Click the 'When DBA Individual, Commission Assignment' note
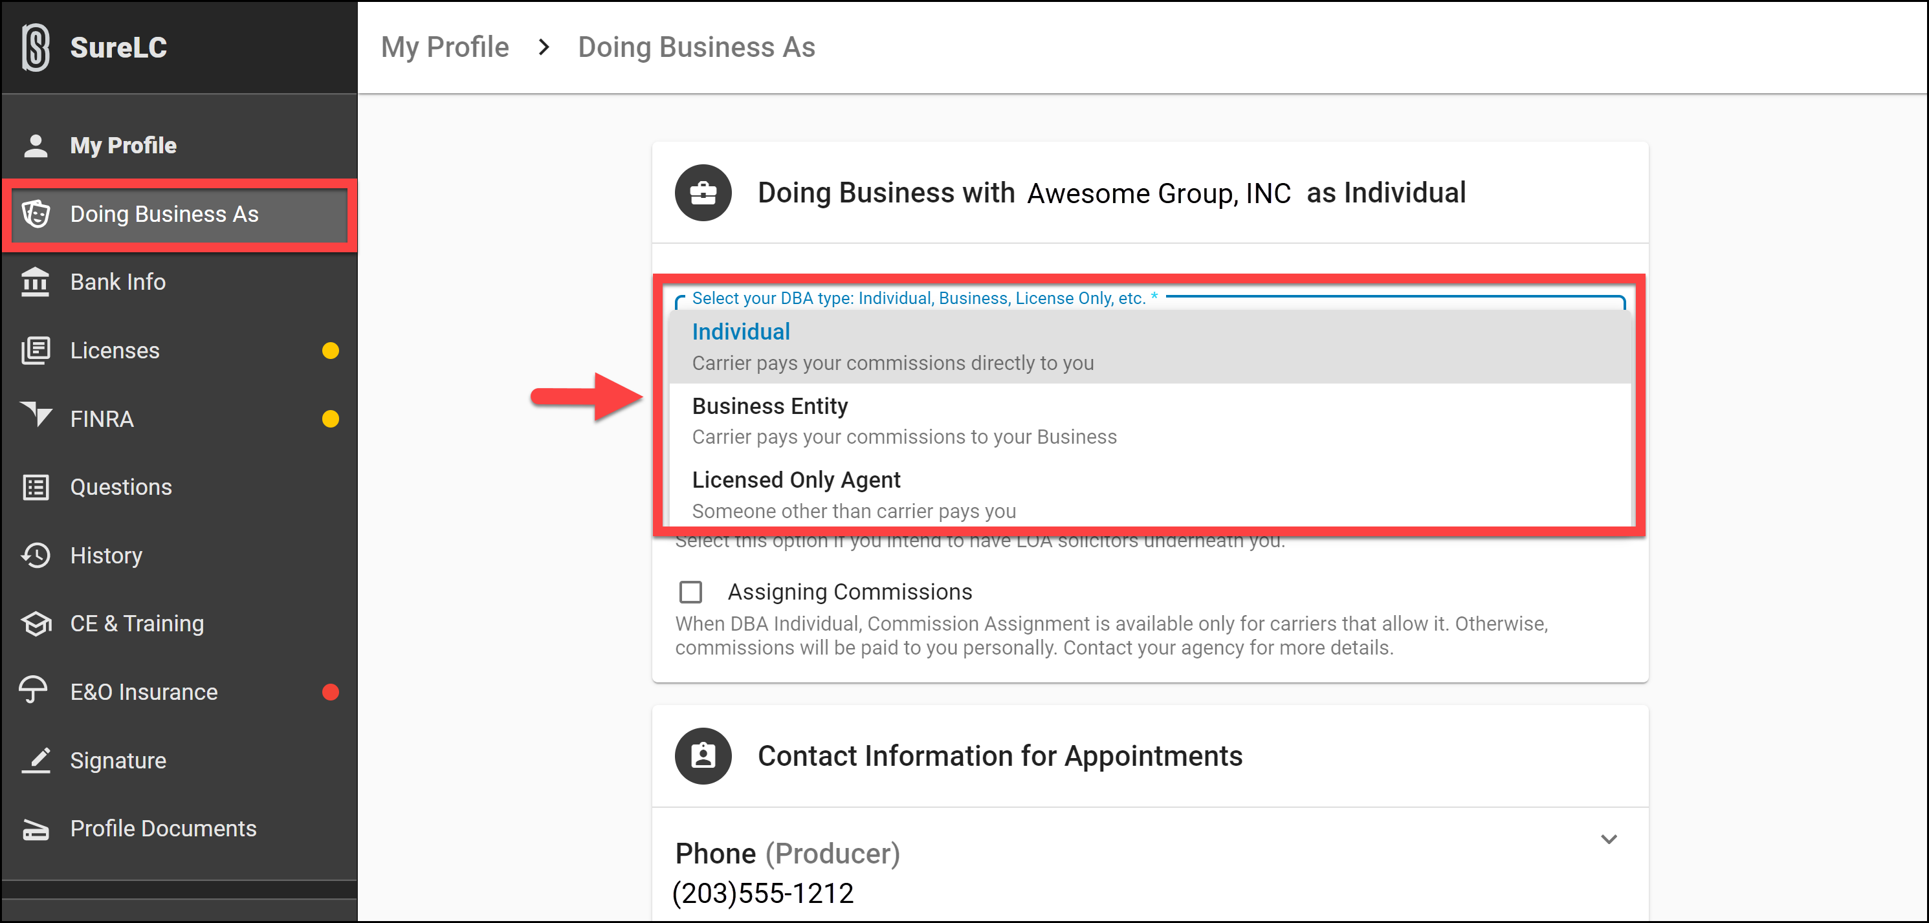The height and width of the screenshot is (923, 1929). pyautogui.click(x=1112, y=636)
